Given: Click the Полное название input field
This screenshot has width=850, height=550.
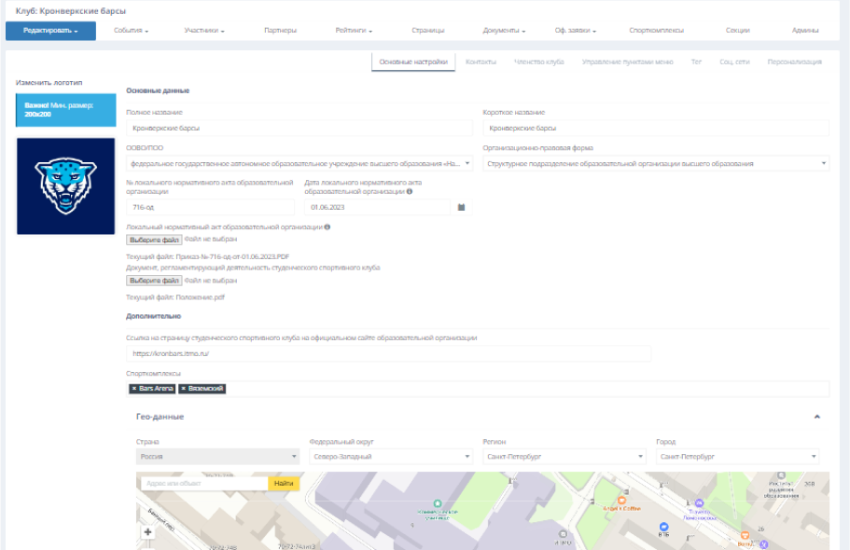Looking at the screenshot, I should 300,128.
